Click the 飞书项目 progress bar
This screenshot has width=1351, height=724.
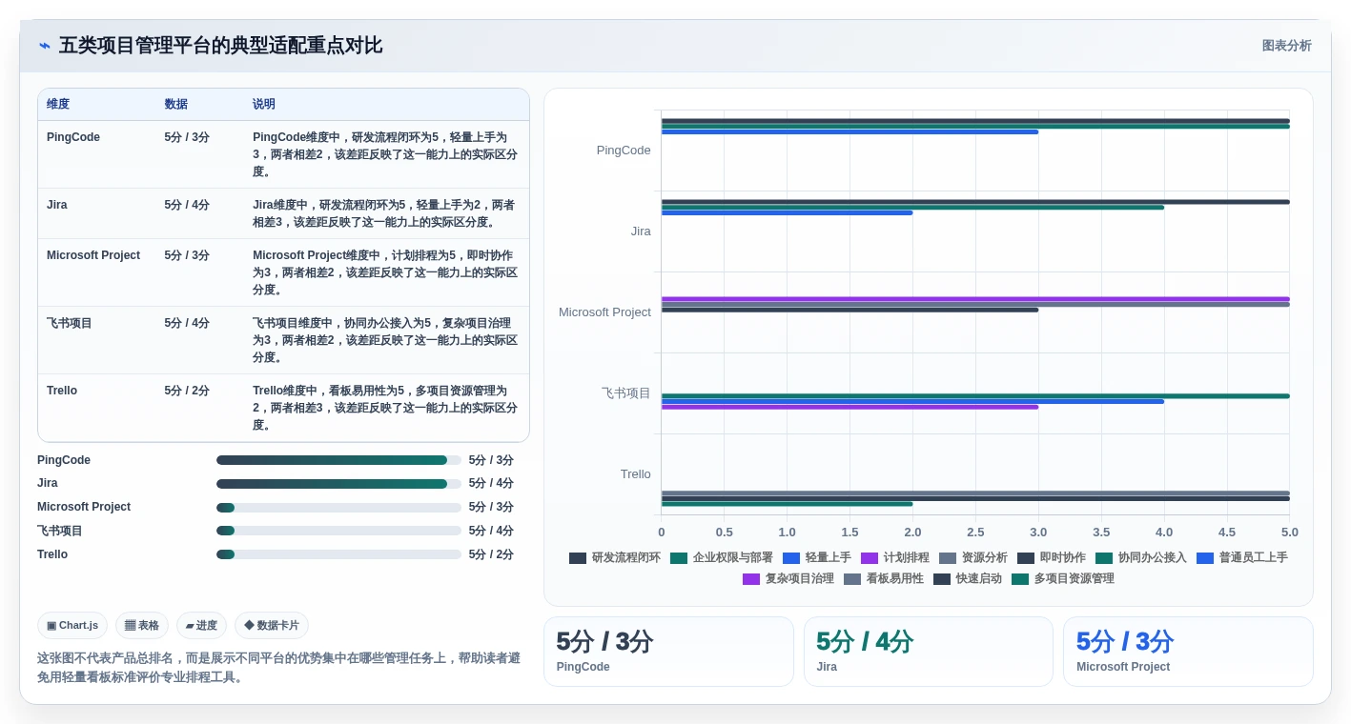pos(338,531)
